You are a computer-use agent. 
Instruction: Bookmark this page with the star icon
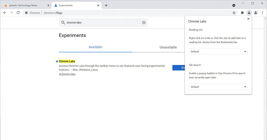(234, 13)
